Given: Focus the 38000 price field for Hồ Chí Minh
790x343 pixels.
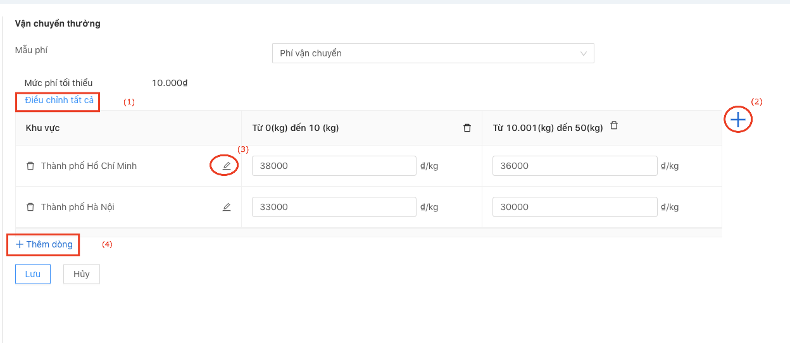Looking at the screenshot, I should coord(334,166).
